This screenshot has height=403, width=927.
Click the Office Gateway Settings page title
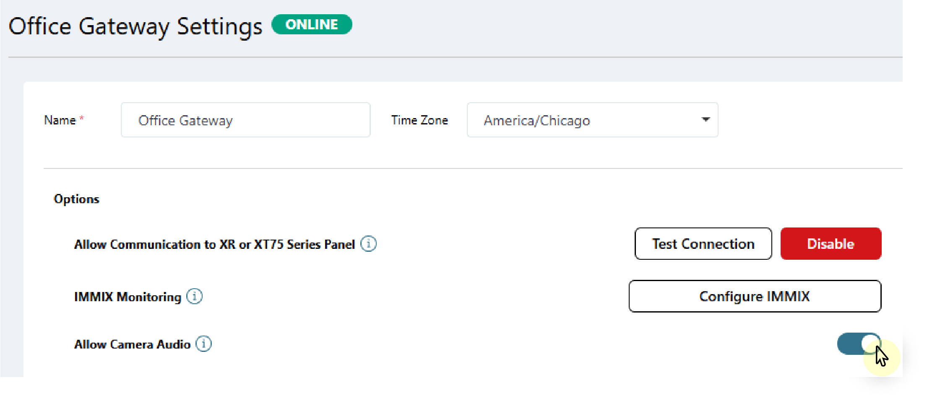pyautogui.click(x=135, y=26)
